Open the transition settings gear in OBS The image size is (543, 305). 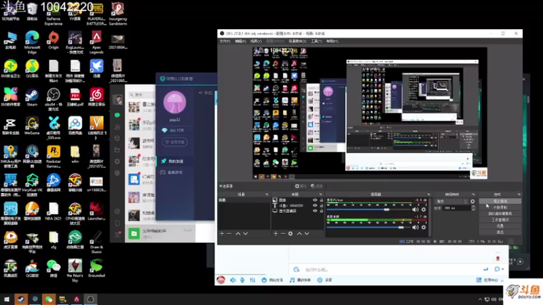tap(472, 201)
